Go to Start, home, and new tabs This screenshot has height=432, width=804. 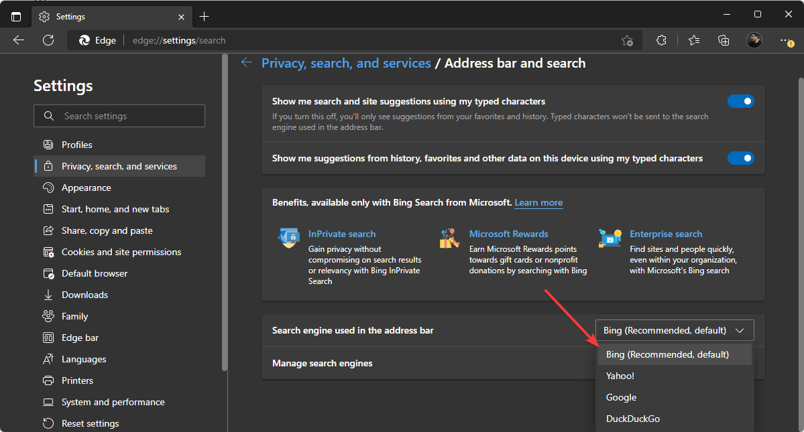119,209
